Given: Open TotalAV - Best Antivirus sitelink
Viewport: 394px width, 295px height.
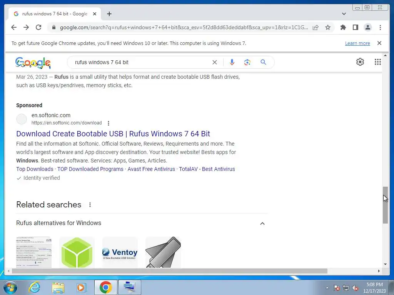Looking at the screenshot, I should coord(207,169).
